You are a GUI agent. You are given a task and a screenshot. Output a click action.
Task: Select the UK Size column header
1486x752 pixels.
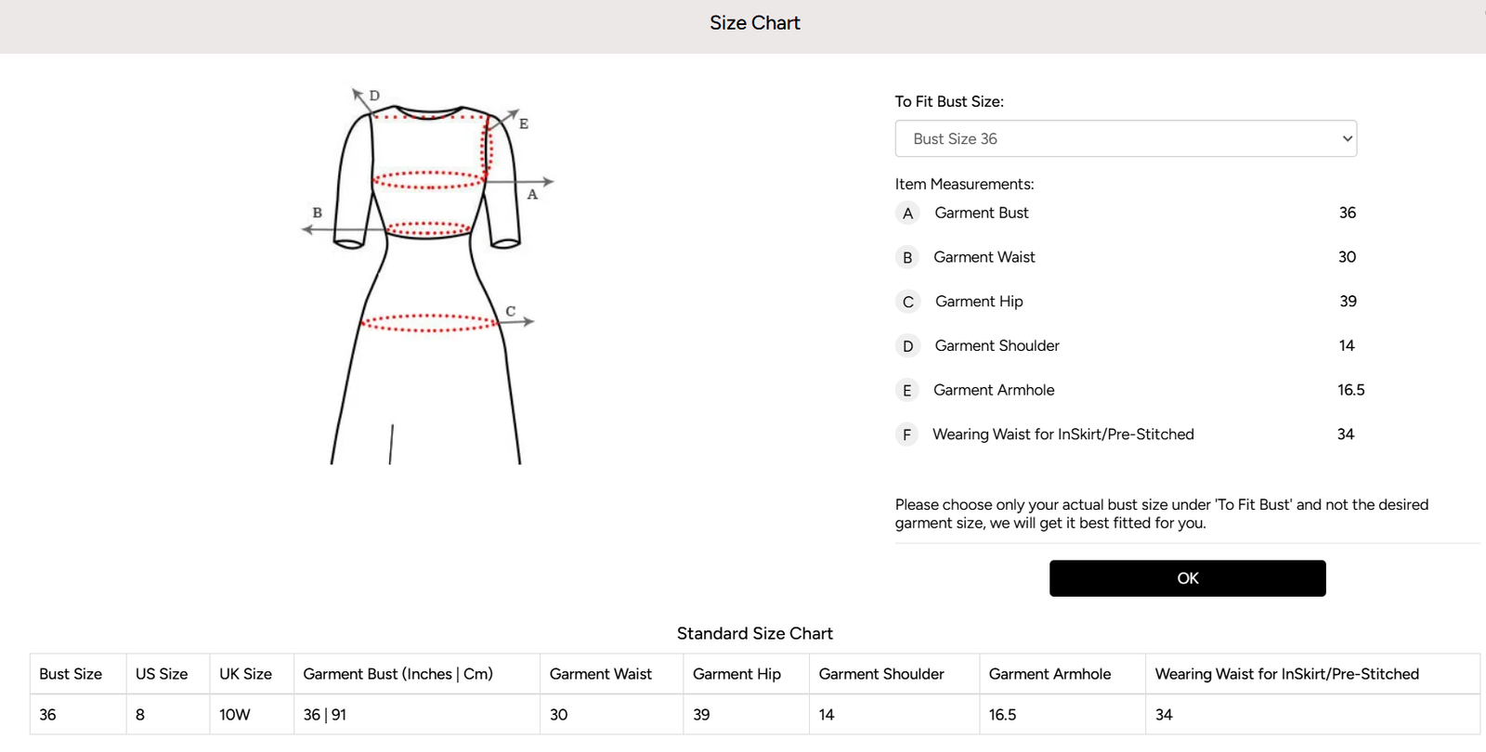245,674
